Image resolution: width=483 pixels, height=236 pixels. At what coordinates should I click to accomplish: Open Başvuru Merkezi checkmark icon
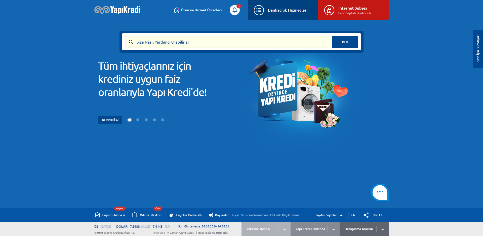[x=97, y=215]
